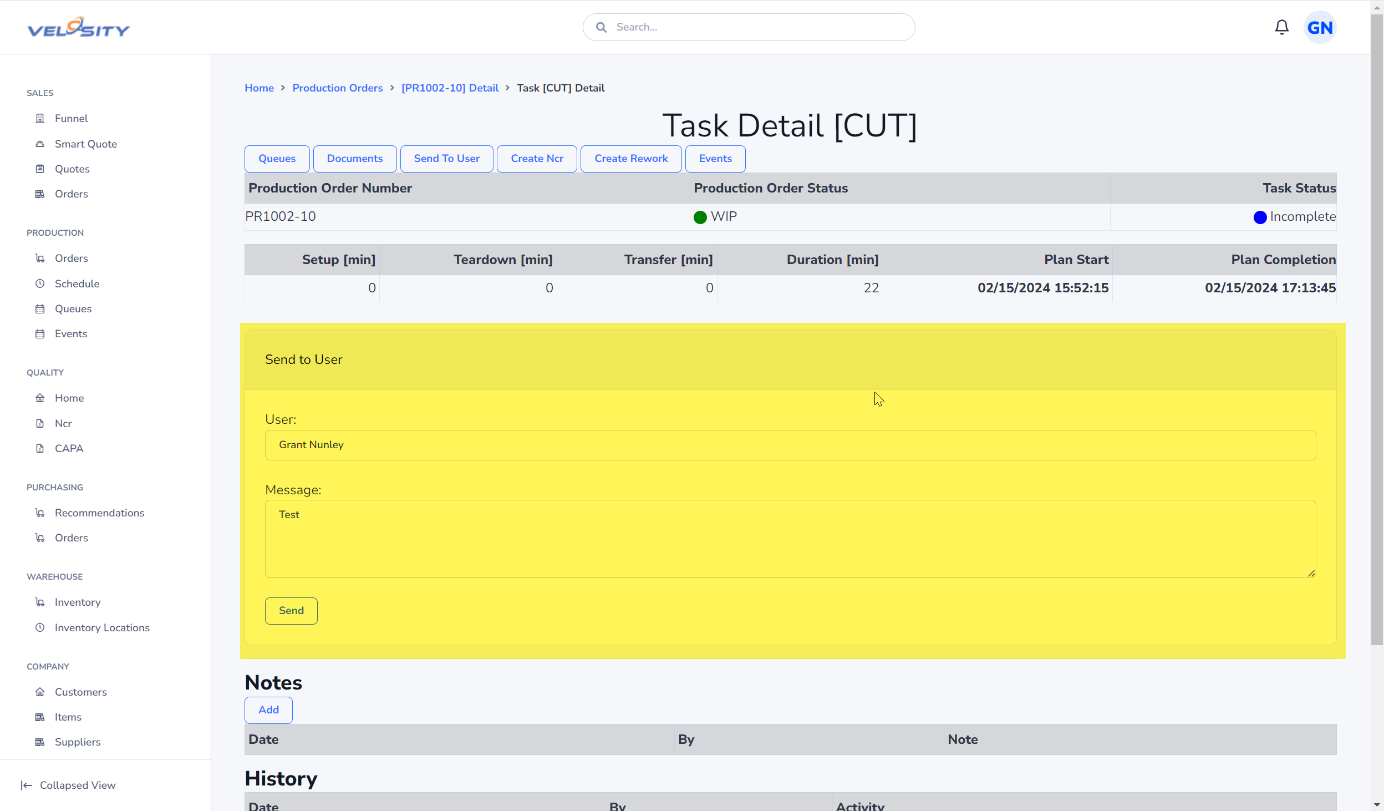1384x811 pixels.
Task: Click Create Ncr button
Action: (537, 159)
